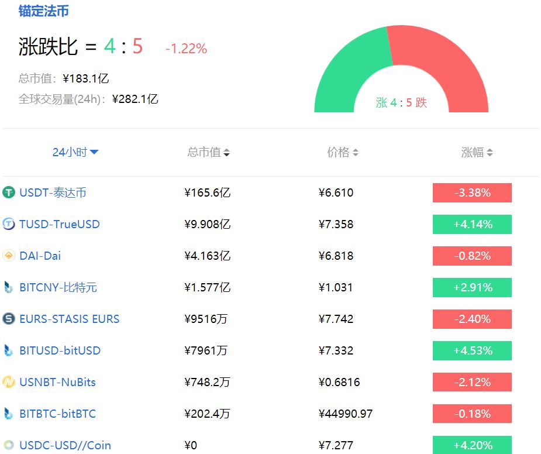Screen dimensions: 541x454
Task: Open USNBT-NuBits coin page
Action: pos(58,382)
